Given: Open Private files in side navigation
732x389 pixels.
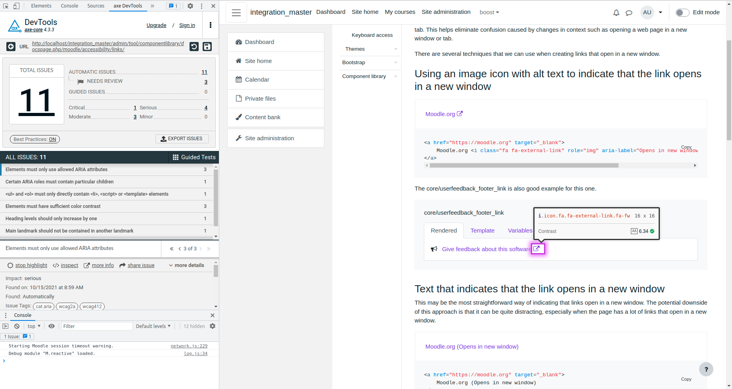Looking at the screenshot, I should tap(276, 99).
